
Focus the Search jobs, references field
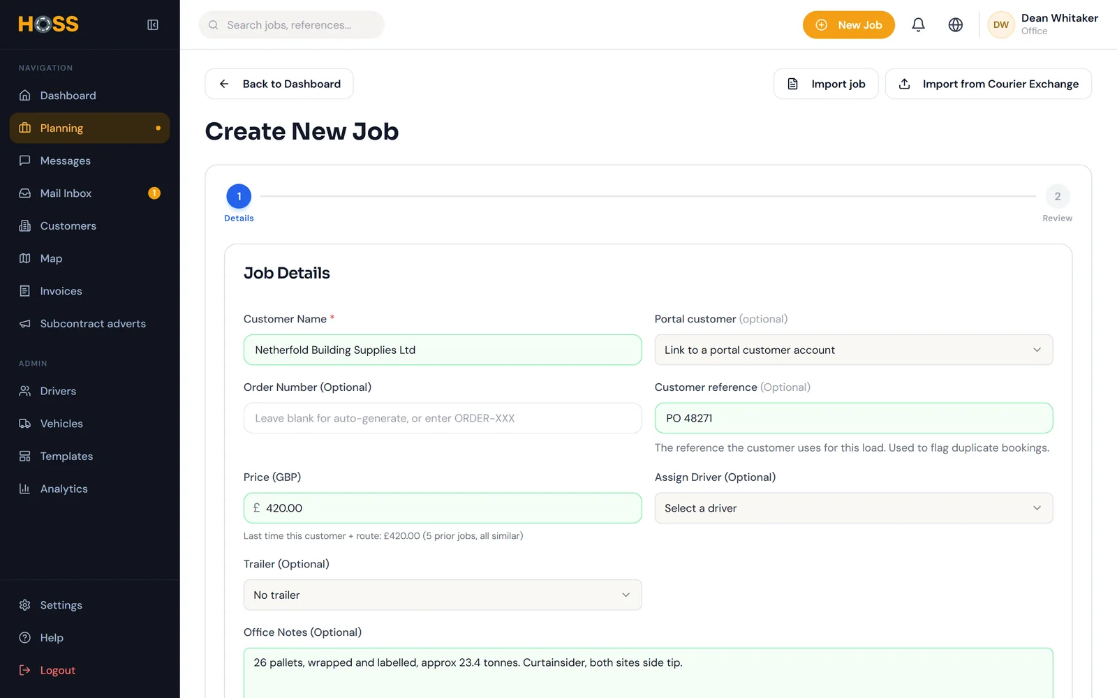point(292,25)
